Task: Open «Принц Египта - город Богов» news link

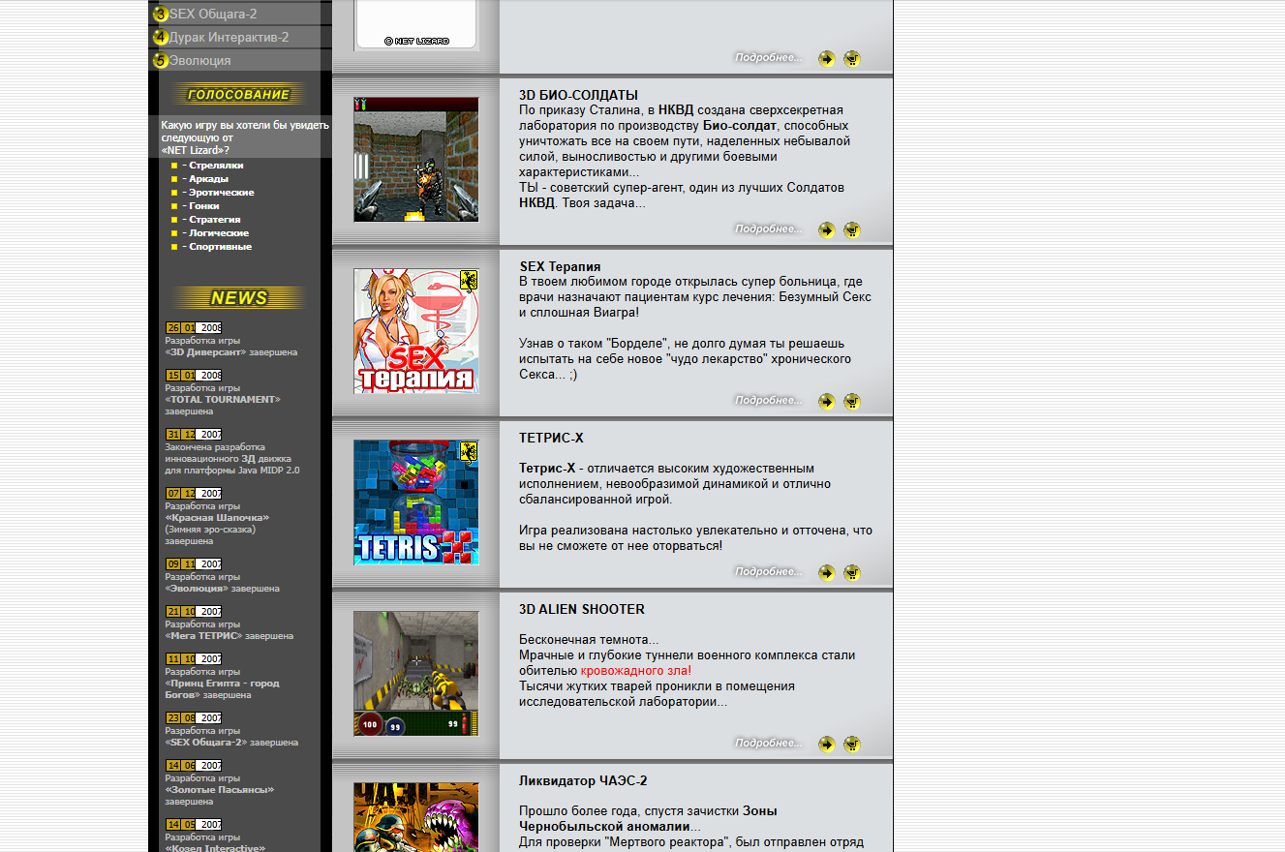Action: pyautogui.click(x=222, y=689)
